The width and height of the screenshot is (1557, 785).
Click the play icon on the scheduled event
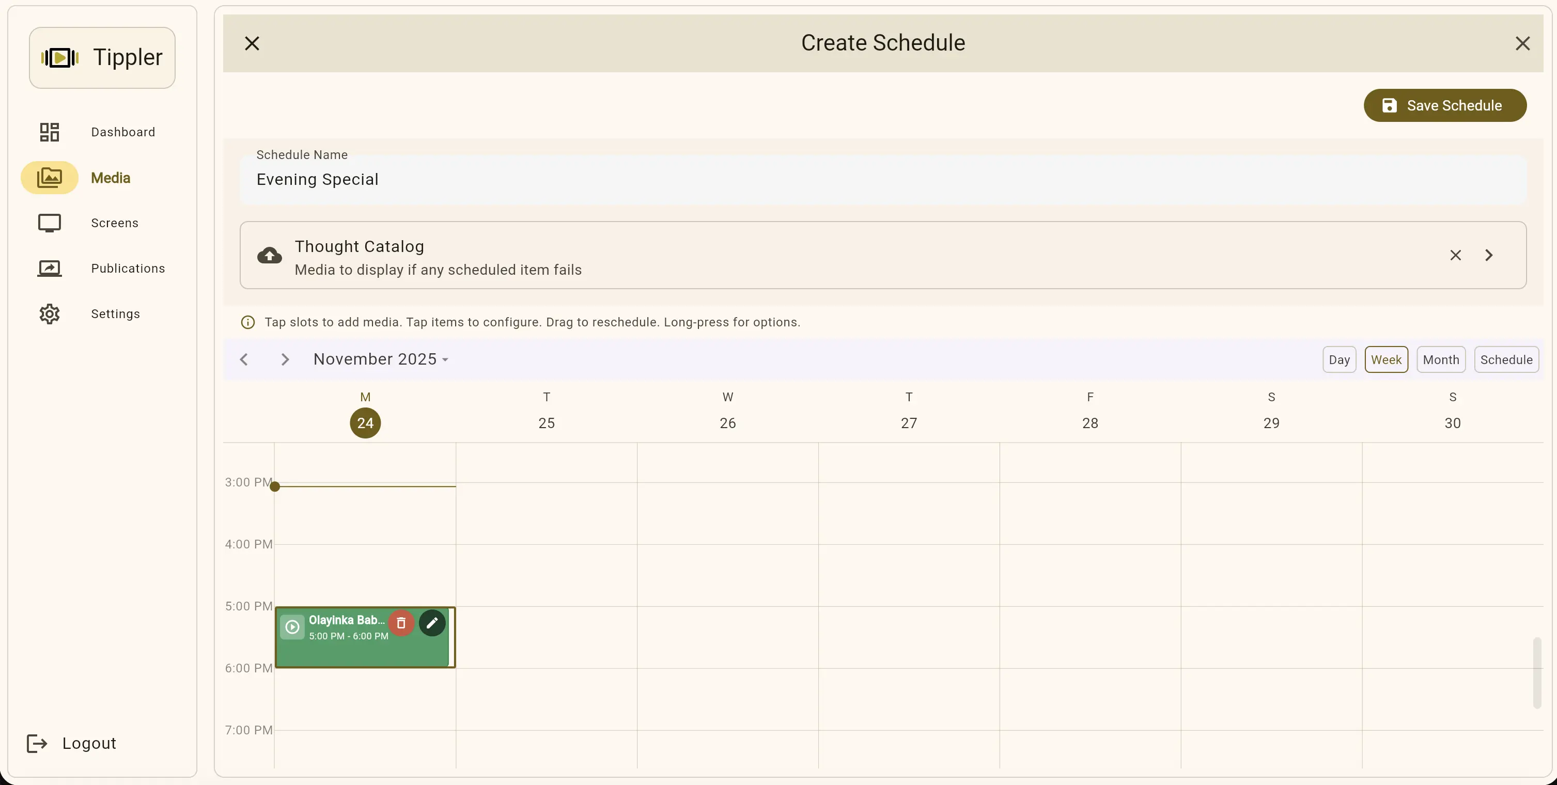tap(292, 626)
